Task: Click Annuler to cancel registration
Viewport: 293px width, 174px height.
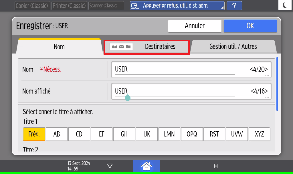Action: (x=195, y=26)
